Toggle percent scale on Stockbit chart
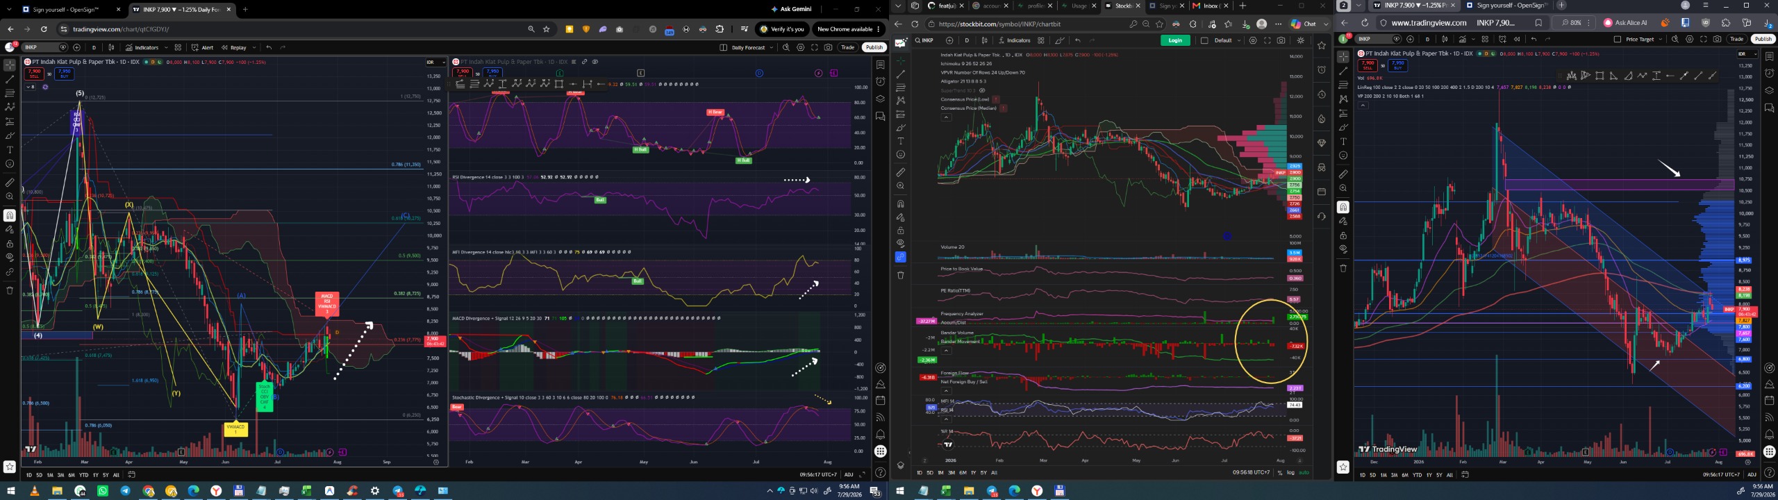The width and height of the screenshot is (1778, 500). [x=1279, y=473]
